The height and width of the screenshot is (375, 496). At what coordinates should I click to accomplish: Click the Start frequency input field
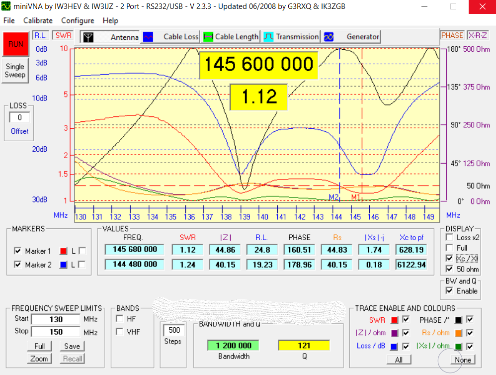pos(55,319)
